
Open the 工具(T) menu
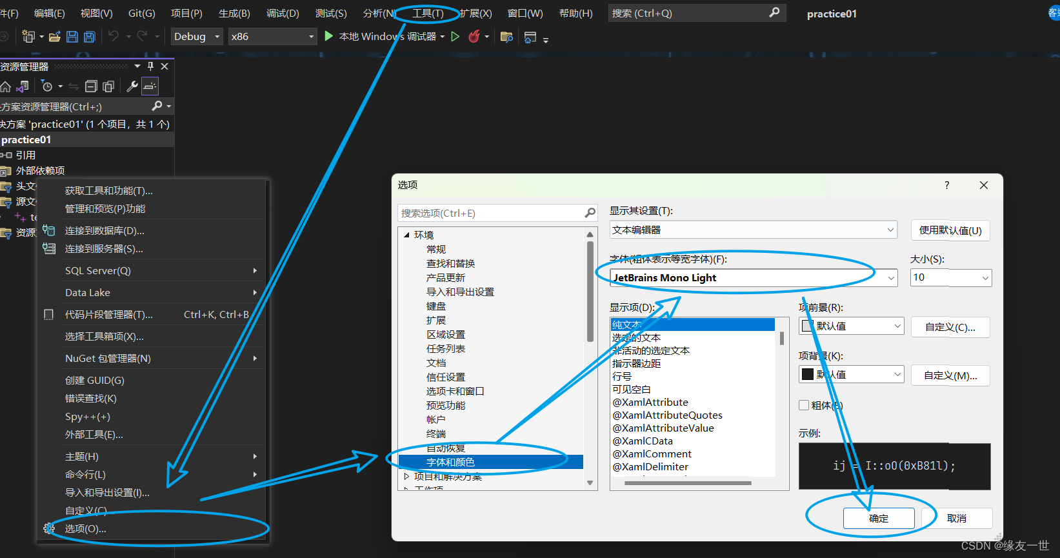[428, 13]
